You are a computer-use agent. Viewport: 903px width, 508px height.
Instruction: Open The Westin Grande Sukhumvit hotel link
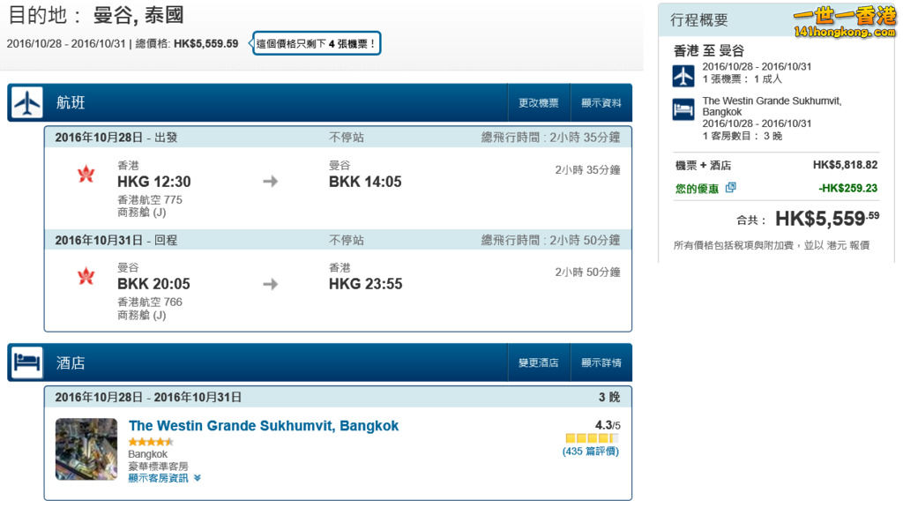[264, 426]
